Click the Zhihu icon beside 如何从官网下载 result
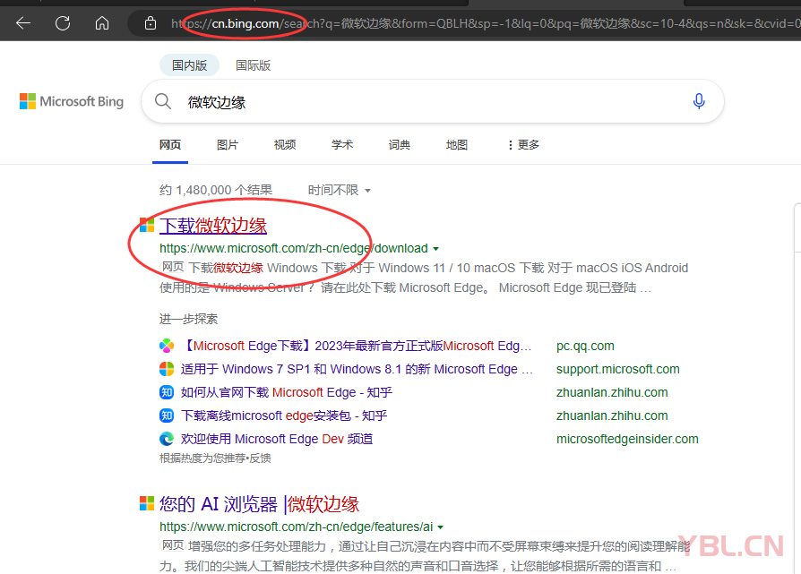 pos(166,392)
